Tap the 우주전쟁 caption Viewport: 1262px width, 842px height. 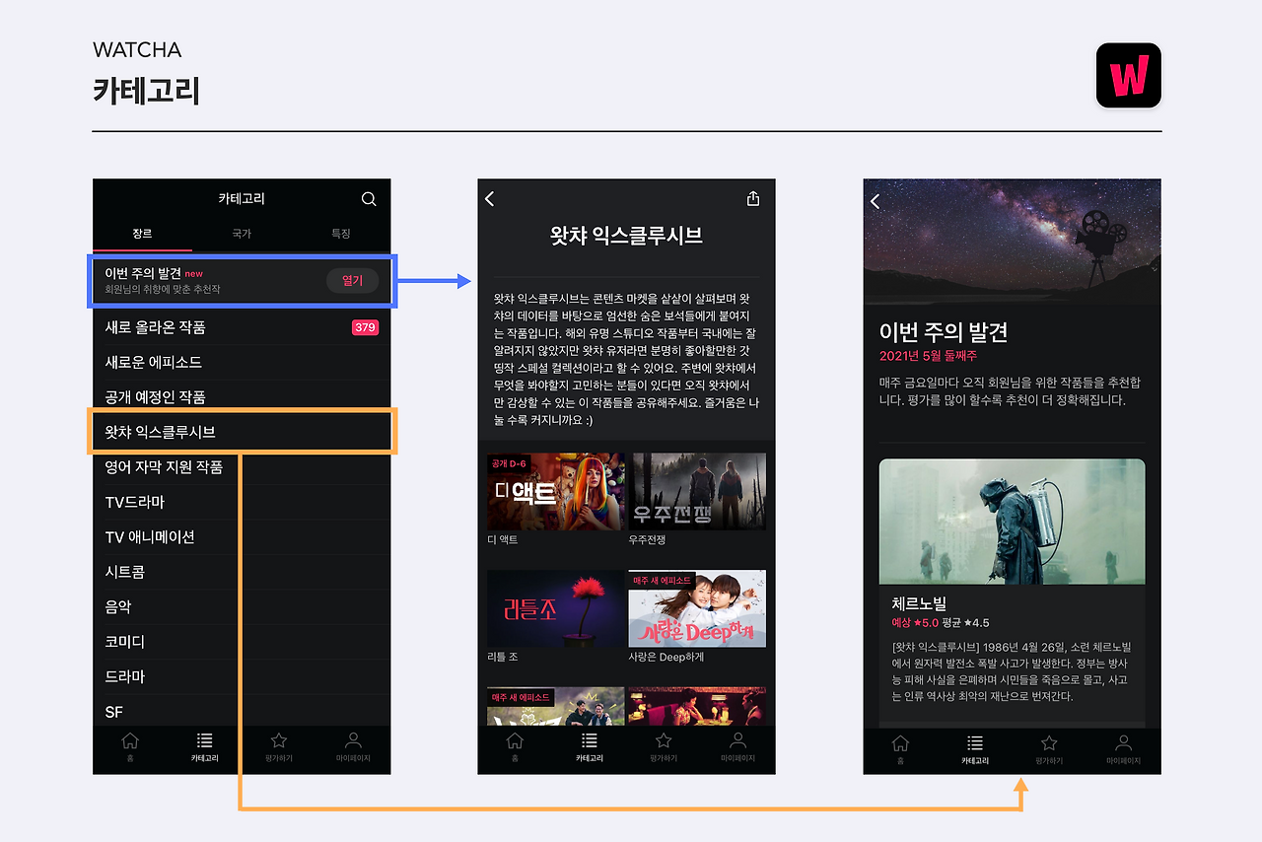pos(648,540)
